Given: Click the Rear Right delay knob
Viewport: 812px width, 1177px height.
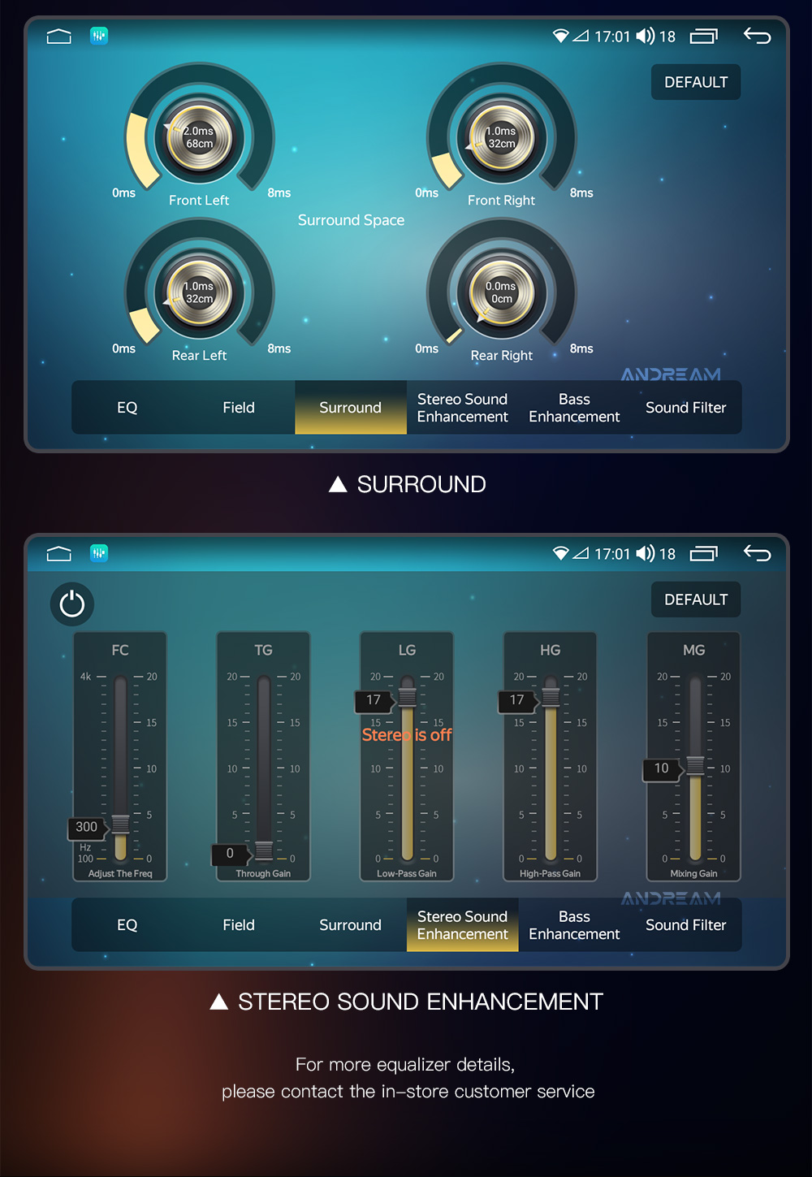Looking at the screenshot, I should (502, 292).
